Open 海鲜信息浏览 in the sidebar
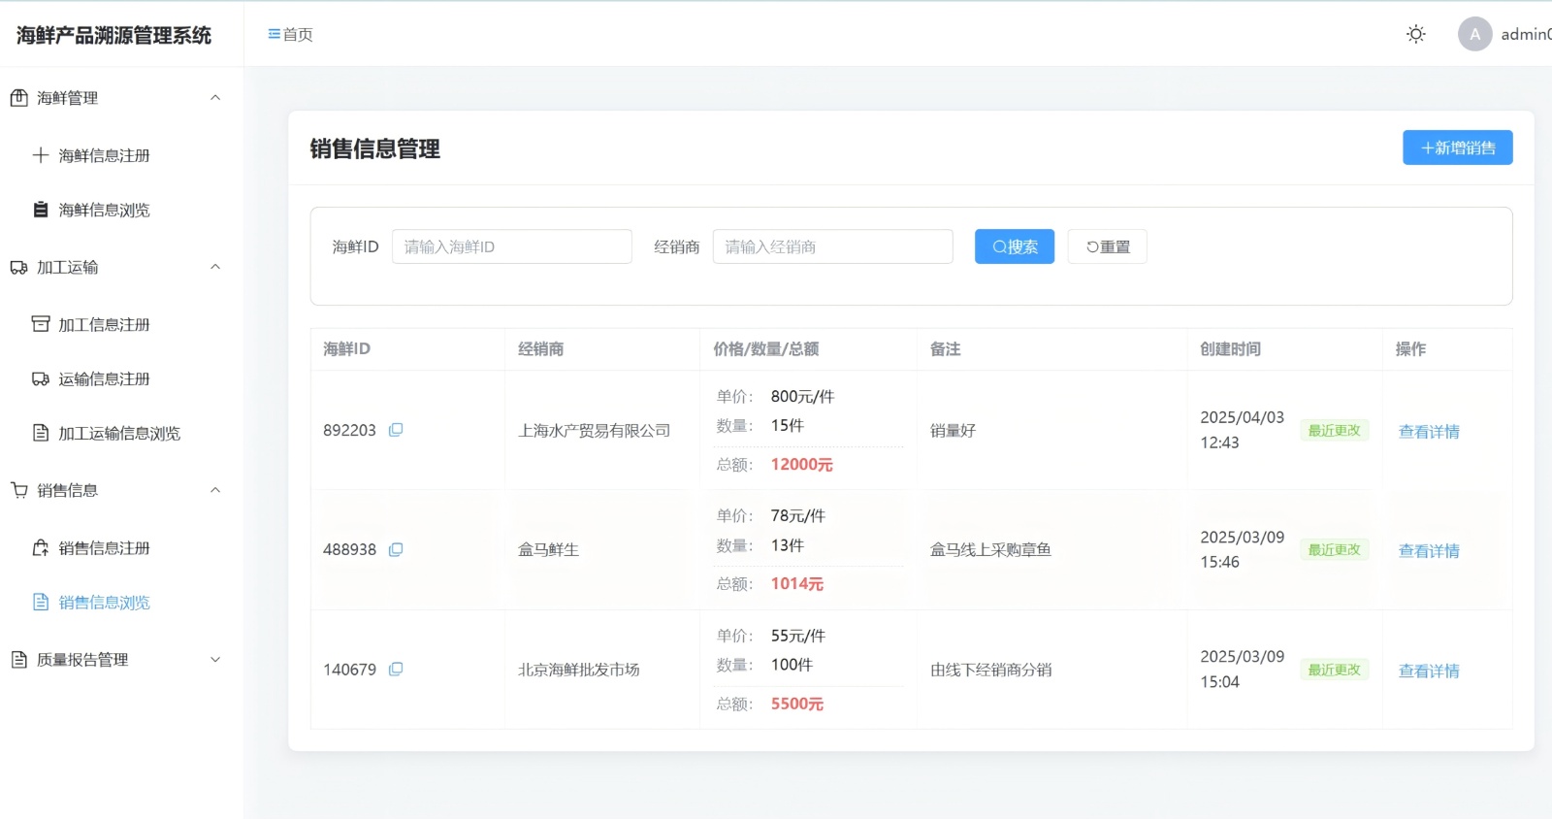This screenshot has width=1552, height=819. [104, 211]
